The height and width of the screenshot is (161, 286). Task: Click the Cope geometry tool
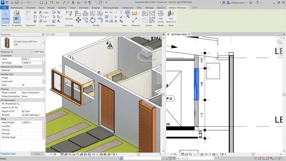pyautogui.click(x=44, y=12)
